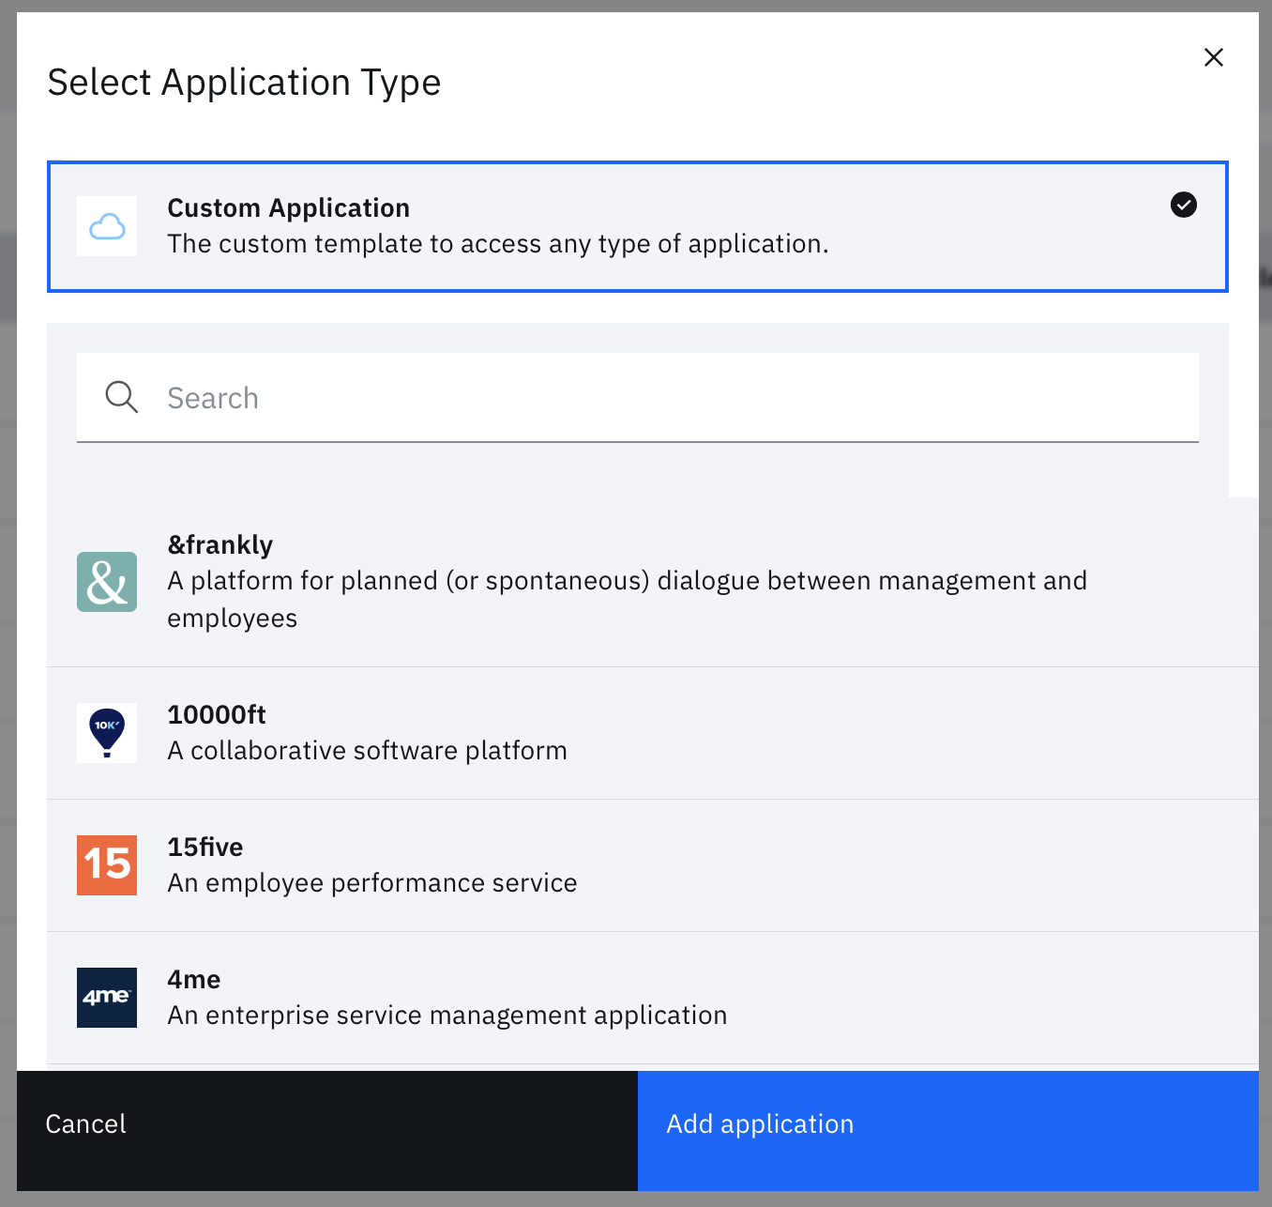The width and height of the screenshot is (1272, 1207).
Task: Click the &frankly ampersand logo
Action: tap(107, 582)
